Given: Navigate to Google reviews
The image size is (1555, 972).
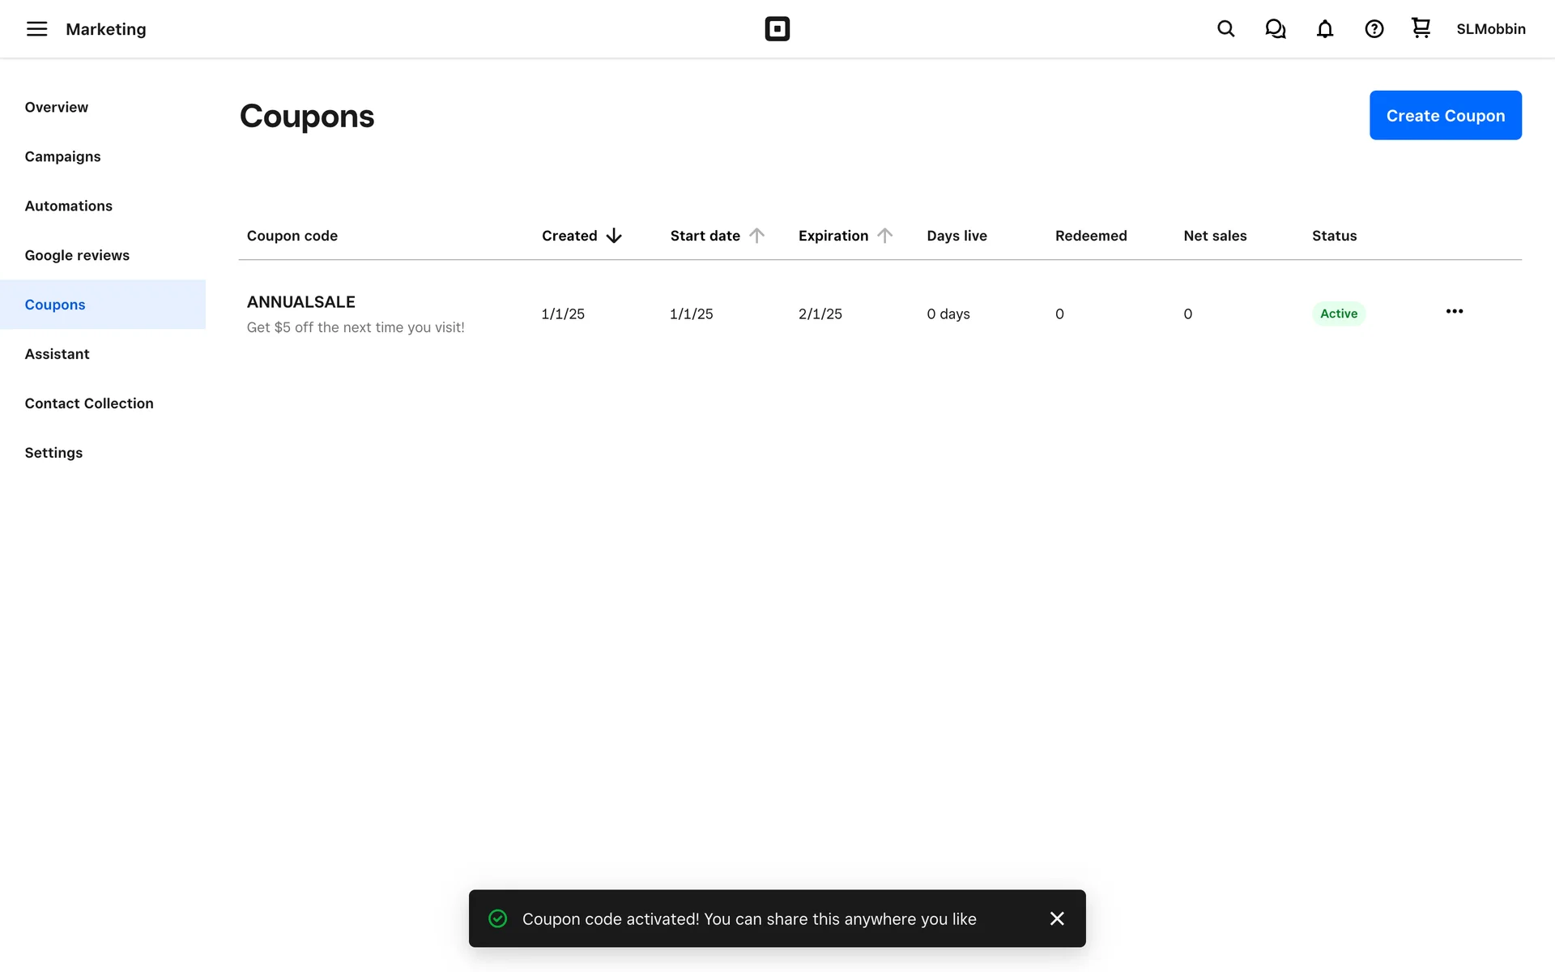Looking at the screenshot, I should click(x=77, y=255).
